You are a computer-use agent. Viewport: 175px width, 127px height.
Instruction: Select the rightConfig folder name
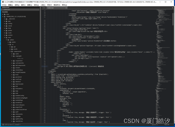tap(19, 119)
